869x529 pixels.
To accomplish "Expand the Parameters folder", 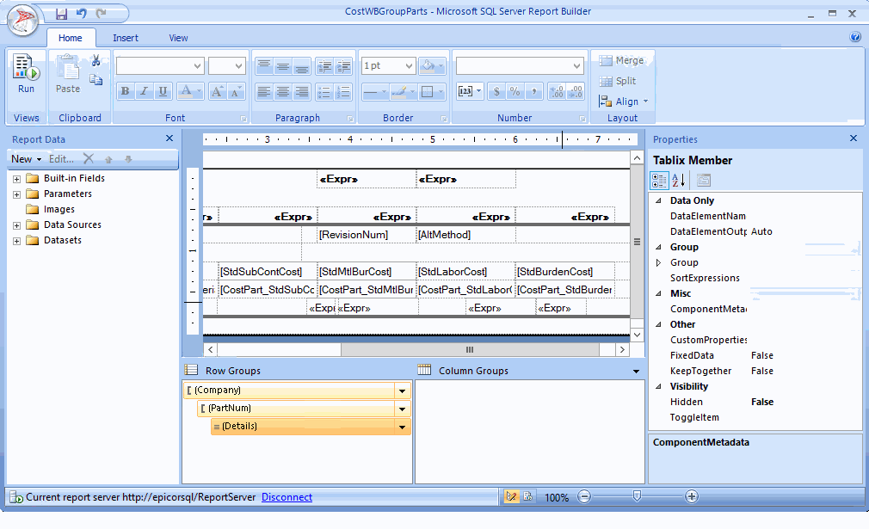I will [x=16, y=194].
